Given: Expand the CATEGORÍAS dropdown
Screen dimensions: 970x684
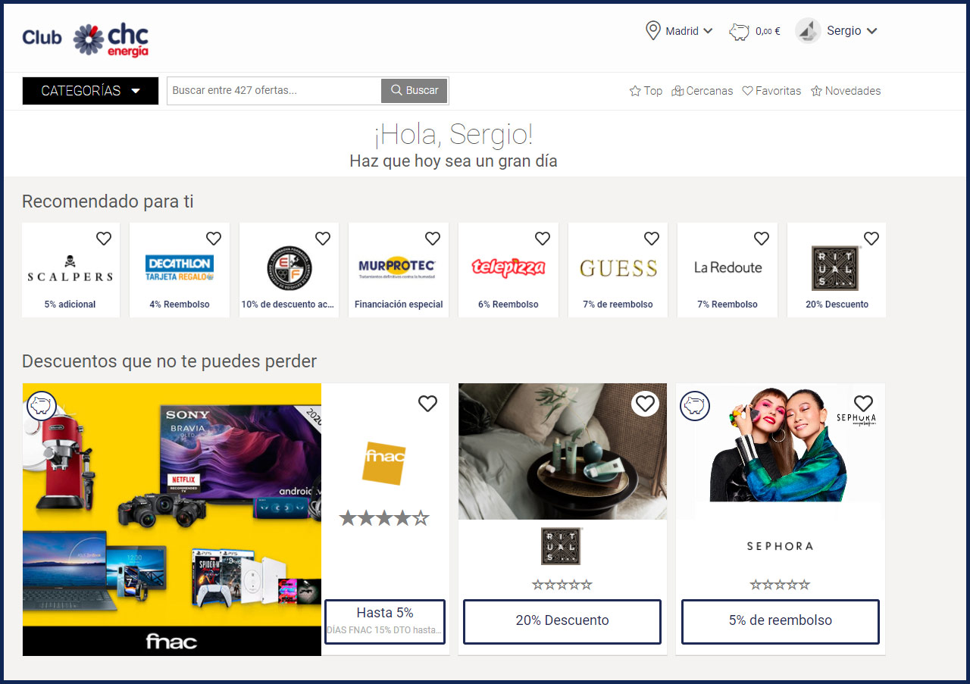Looking at the screenshot, I should pos(90,91).
